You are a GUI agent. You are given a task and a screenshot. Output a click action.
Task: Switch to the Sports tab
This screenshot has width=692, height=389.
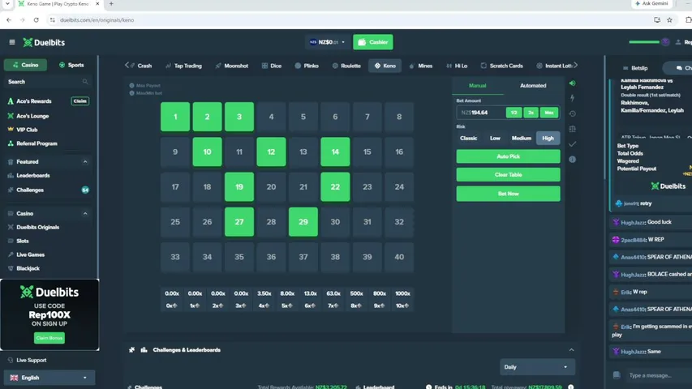click(x=71, y=65)
